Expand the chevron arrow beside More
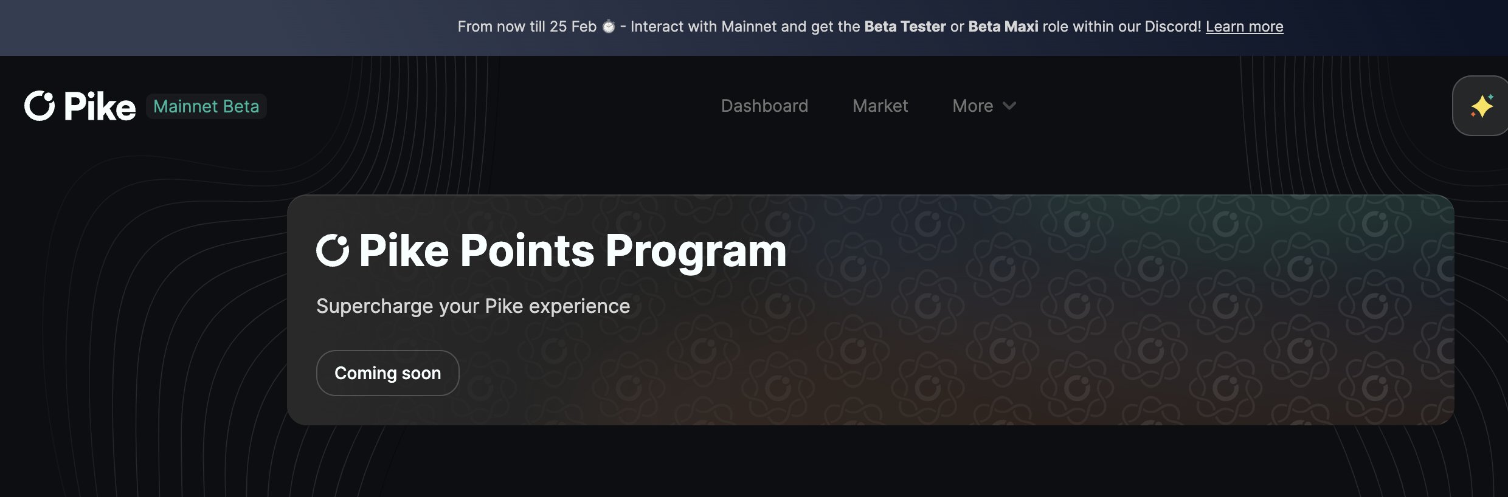Image resolution: width=1508 pixels, height=497 pixels. 1009,106
